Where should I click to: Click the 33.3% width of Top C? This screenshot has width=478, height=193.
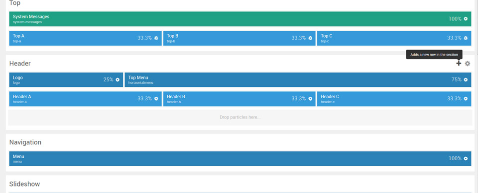tap(454, 38)
